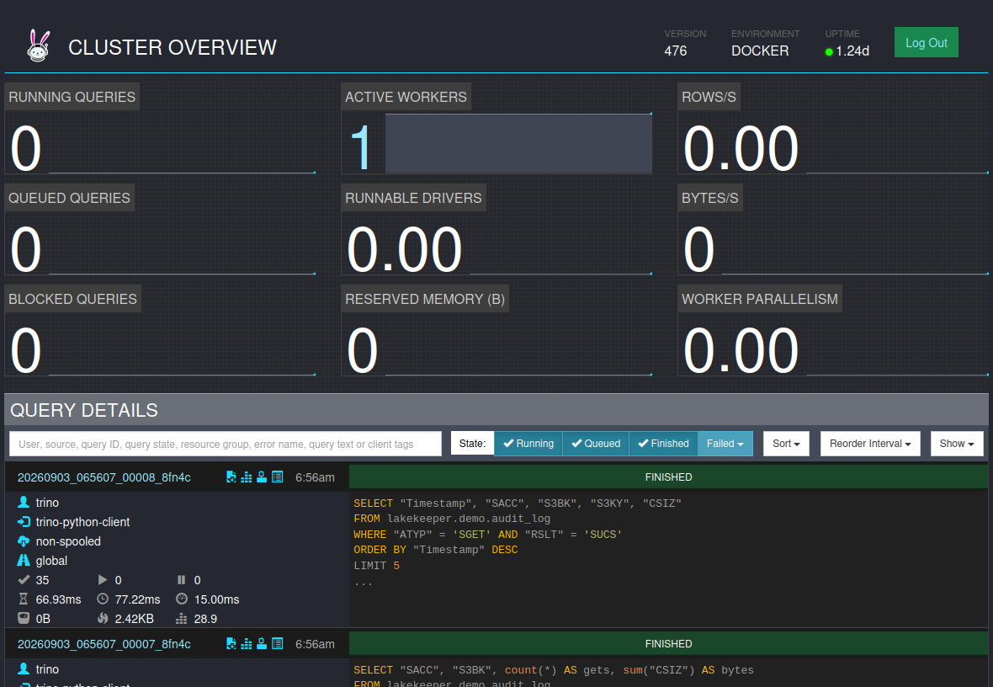Click the trino-python-client source text
The height and width of the screenshot is (687, 993).
tap(82, 522)
